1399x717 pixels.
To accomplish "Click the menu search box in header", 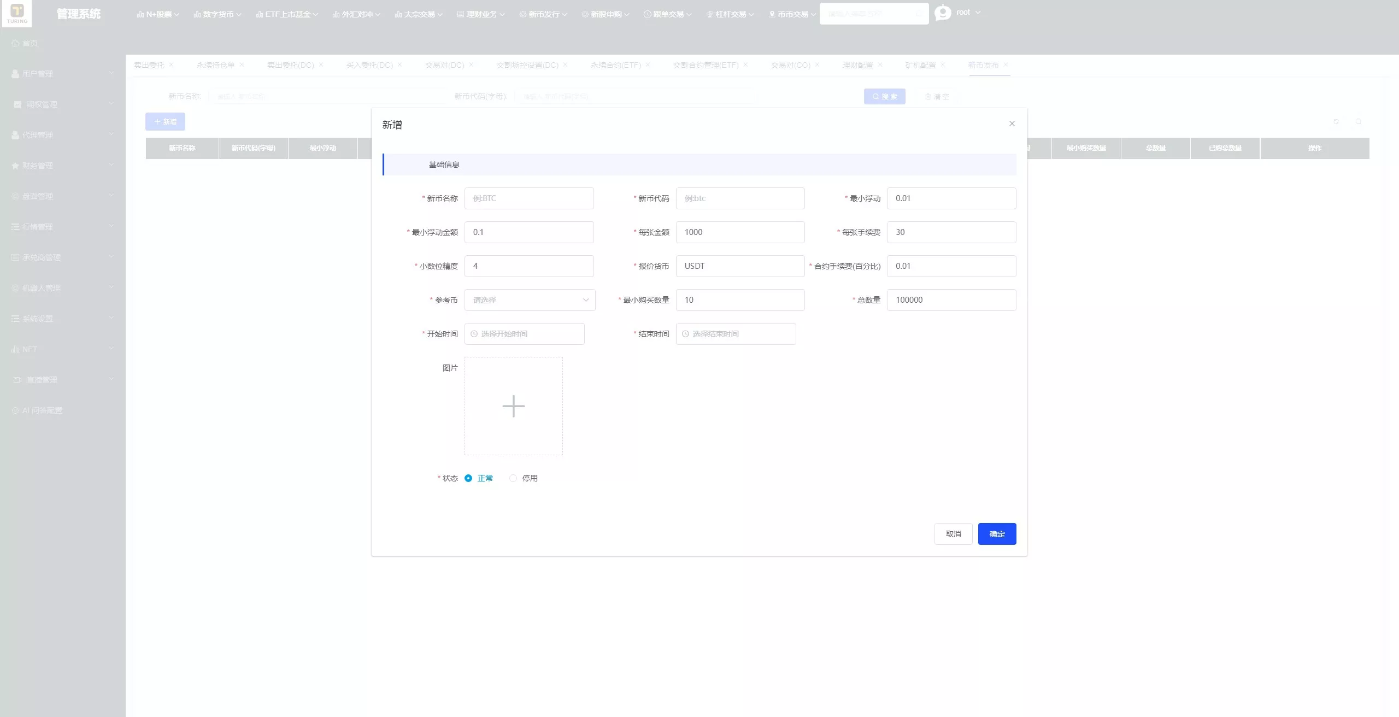I will tap(874, 14).
